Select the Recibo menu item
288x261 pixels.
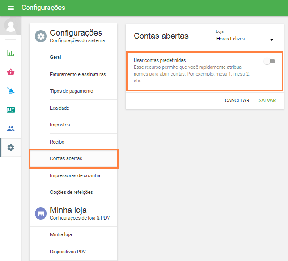[73, 142]
